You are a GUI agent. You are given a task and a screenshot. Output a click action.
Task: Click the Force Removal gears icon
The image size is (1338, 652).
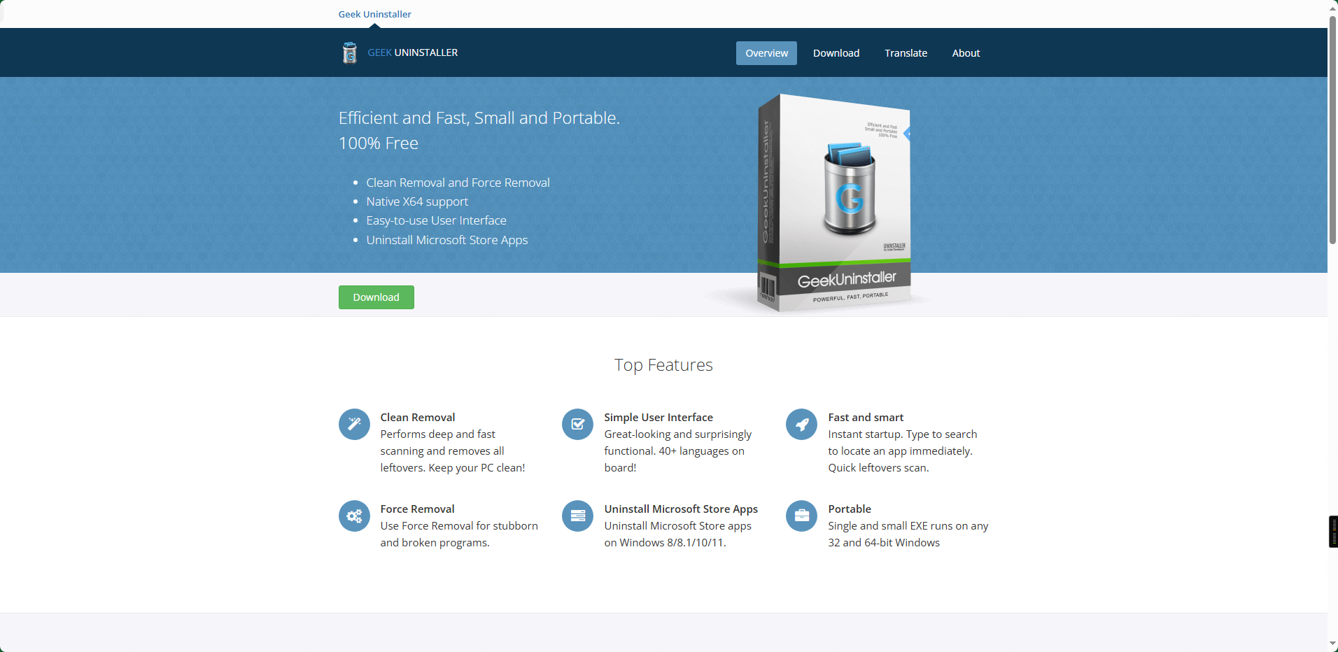(x=354, y=516)
